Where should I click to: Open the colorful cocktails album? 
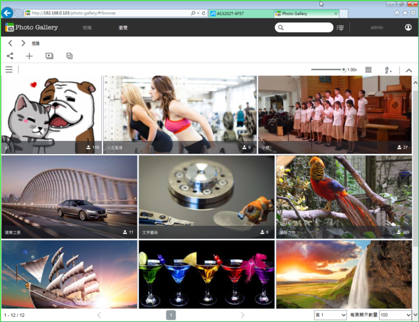(x=207, y=274)
